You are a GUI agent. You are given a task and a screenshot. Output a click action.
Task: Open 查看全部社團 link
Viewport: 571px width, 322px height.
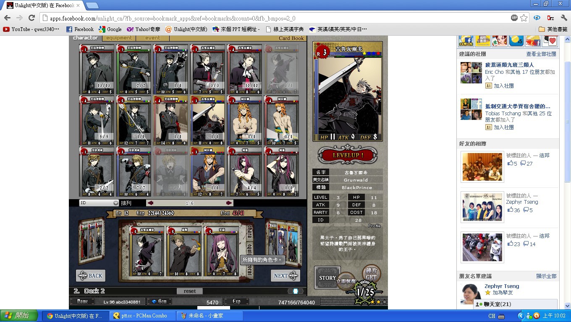[x=541, y=54]
